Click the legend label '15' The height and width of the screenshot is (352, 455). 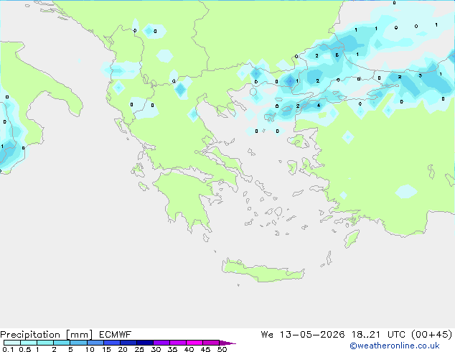(106, 349)
